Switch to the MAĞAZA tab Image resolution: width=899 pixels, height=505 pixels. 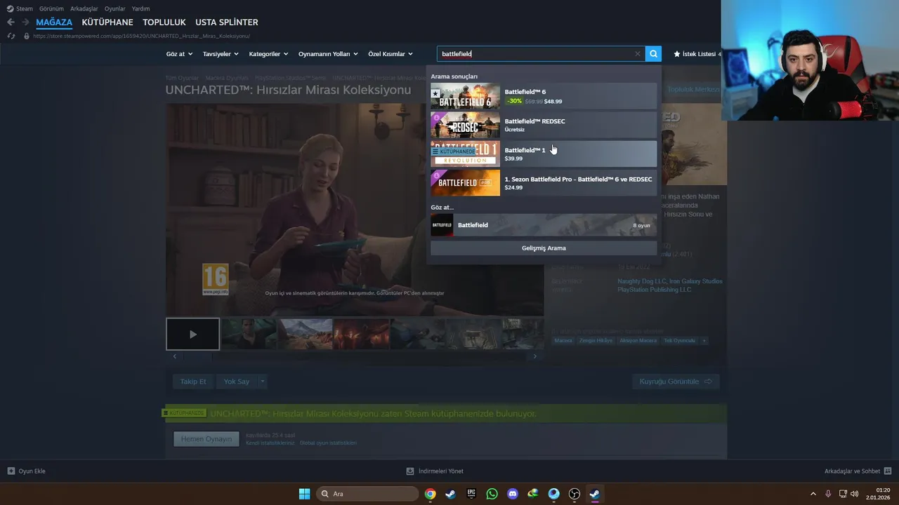click(x=54, y=22)
